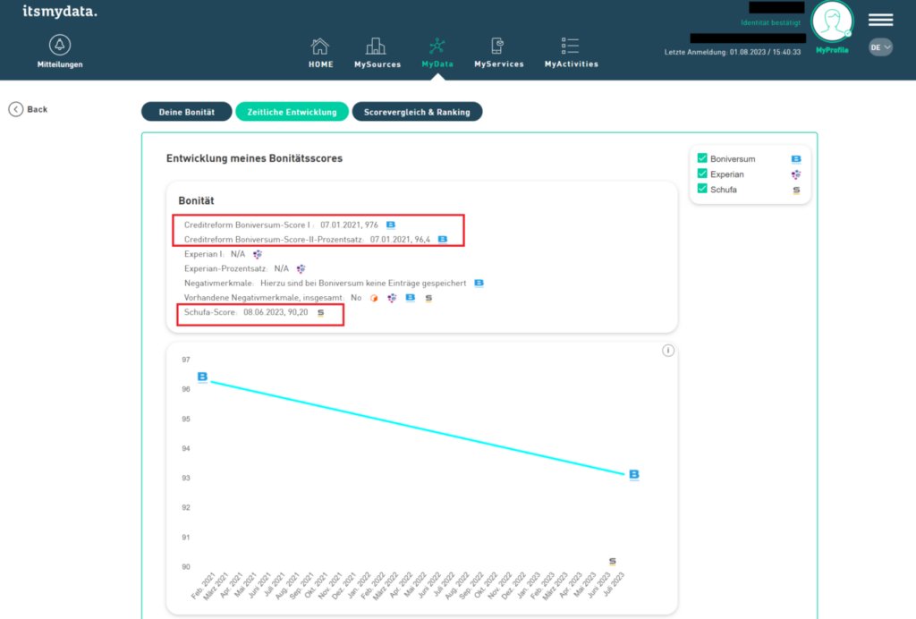Open MyServices section
Viewport: 916px width, 619px height.
(x=499, y=53)
